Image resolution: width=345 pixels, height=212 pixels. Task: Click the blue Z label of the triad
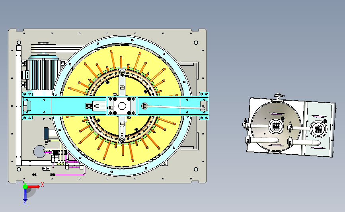click(25, 203)
